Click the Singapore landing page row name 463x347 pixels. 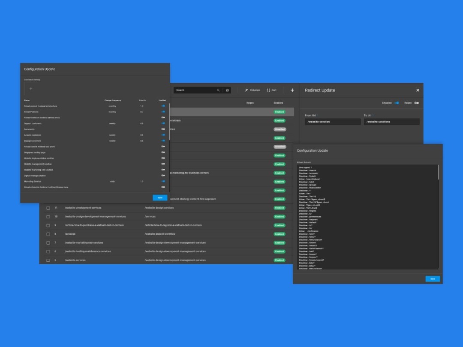pos(35,153)
